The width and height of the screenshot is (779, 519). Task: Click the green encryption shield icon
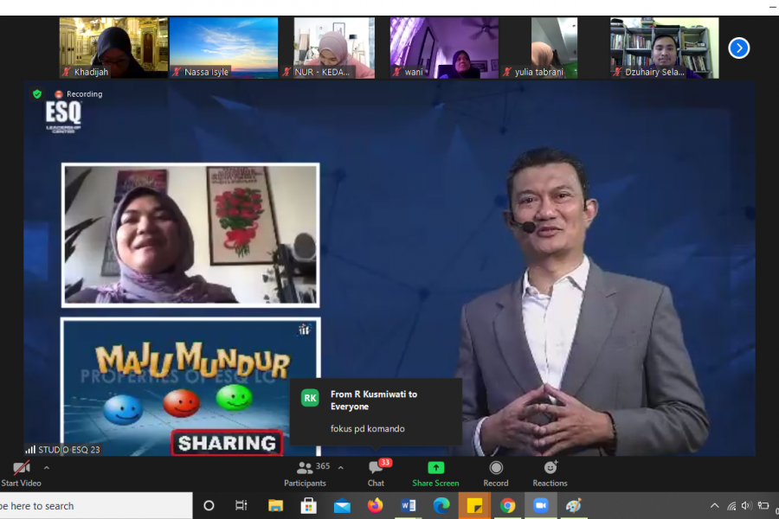(x=37, y=93)
